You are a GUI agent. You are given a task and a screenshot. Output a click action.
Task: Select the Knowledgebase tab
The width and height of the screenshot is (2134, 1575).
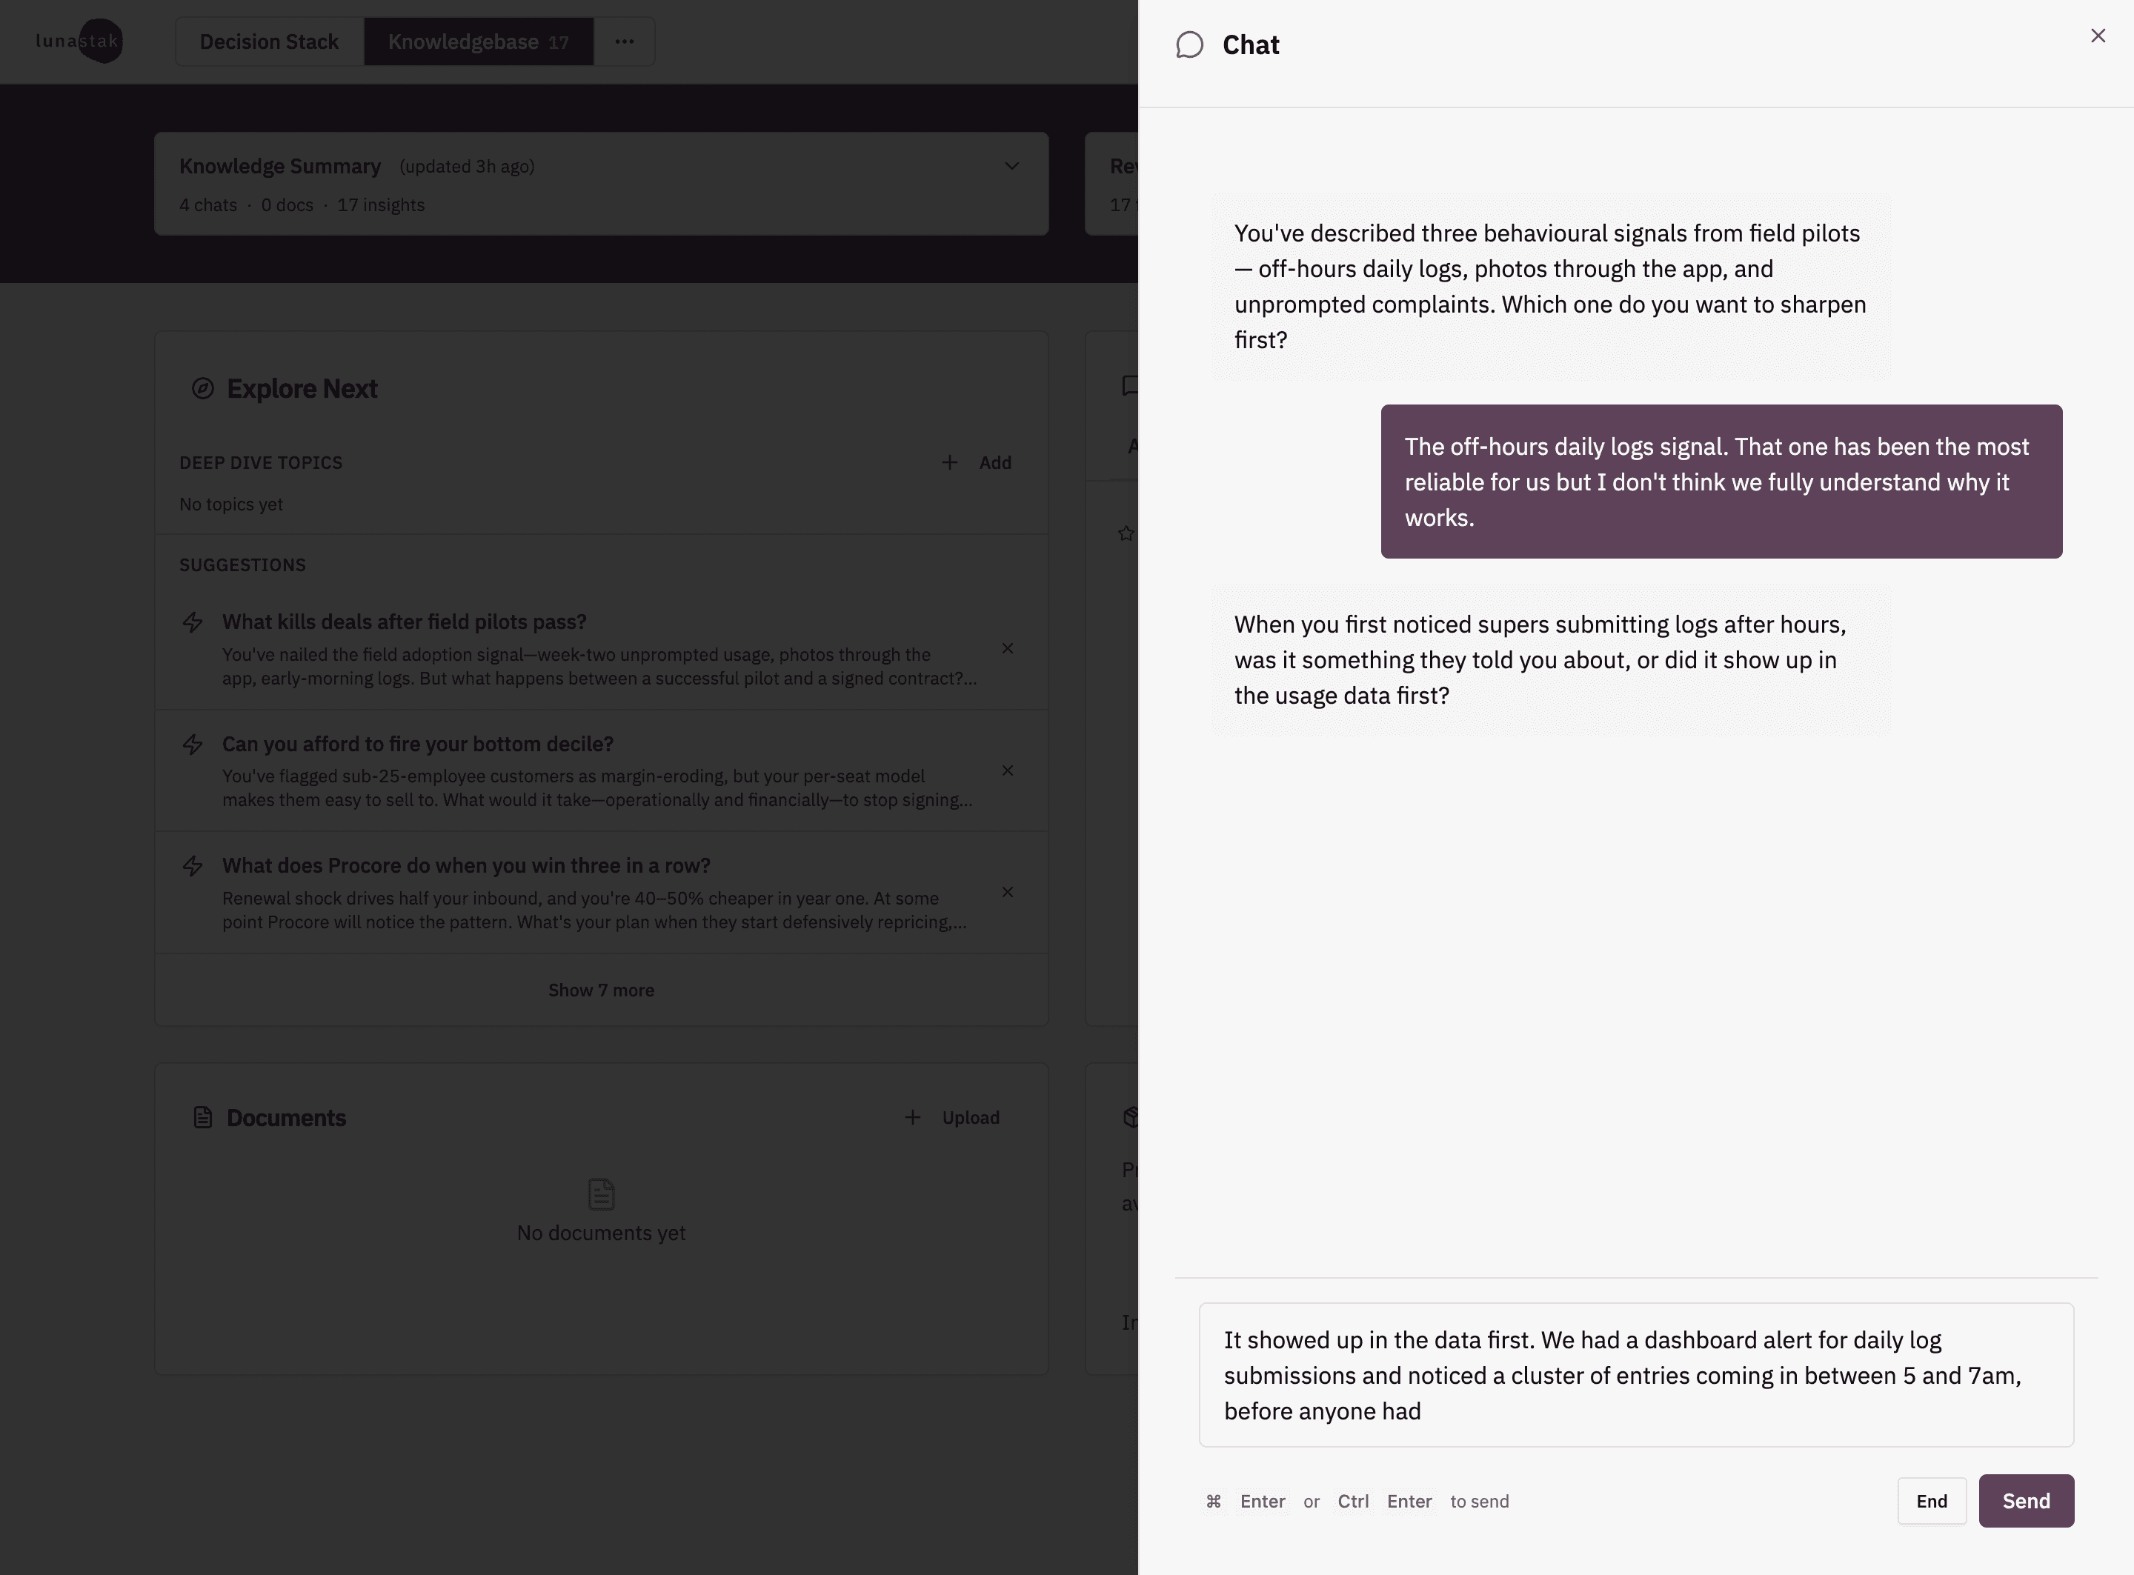pyautogui.click(x=478, y=42)
